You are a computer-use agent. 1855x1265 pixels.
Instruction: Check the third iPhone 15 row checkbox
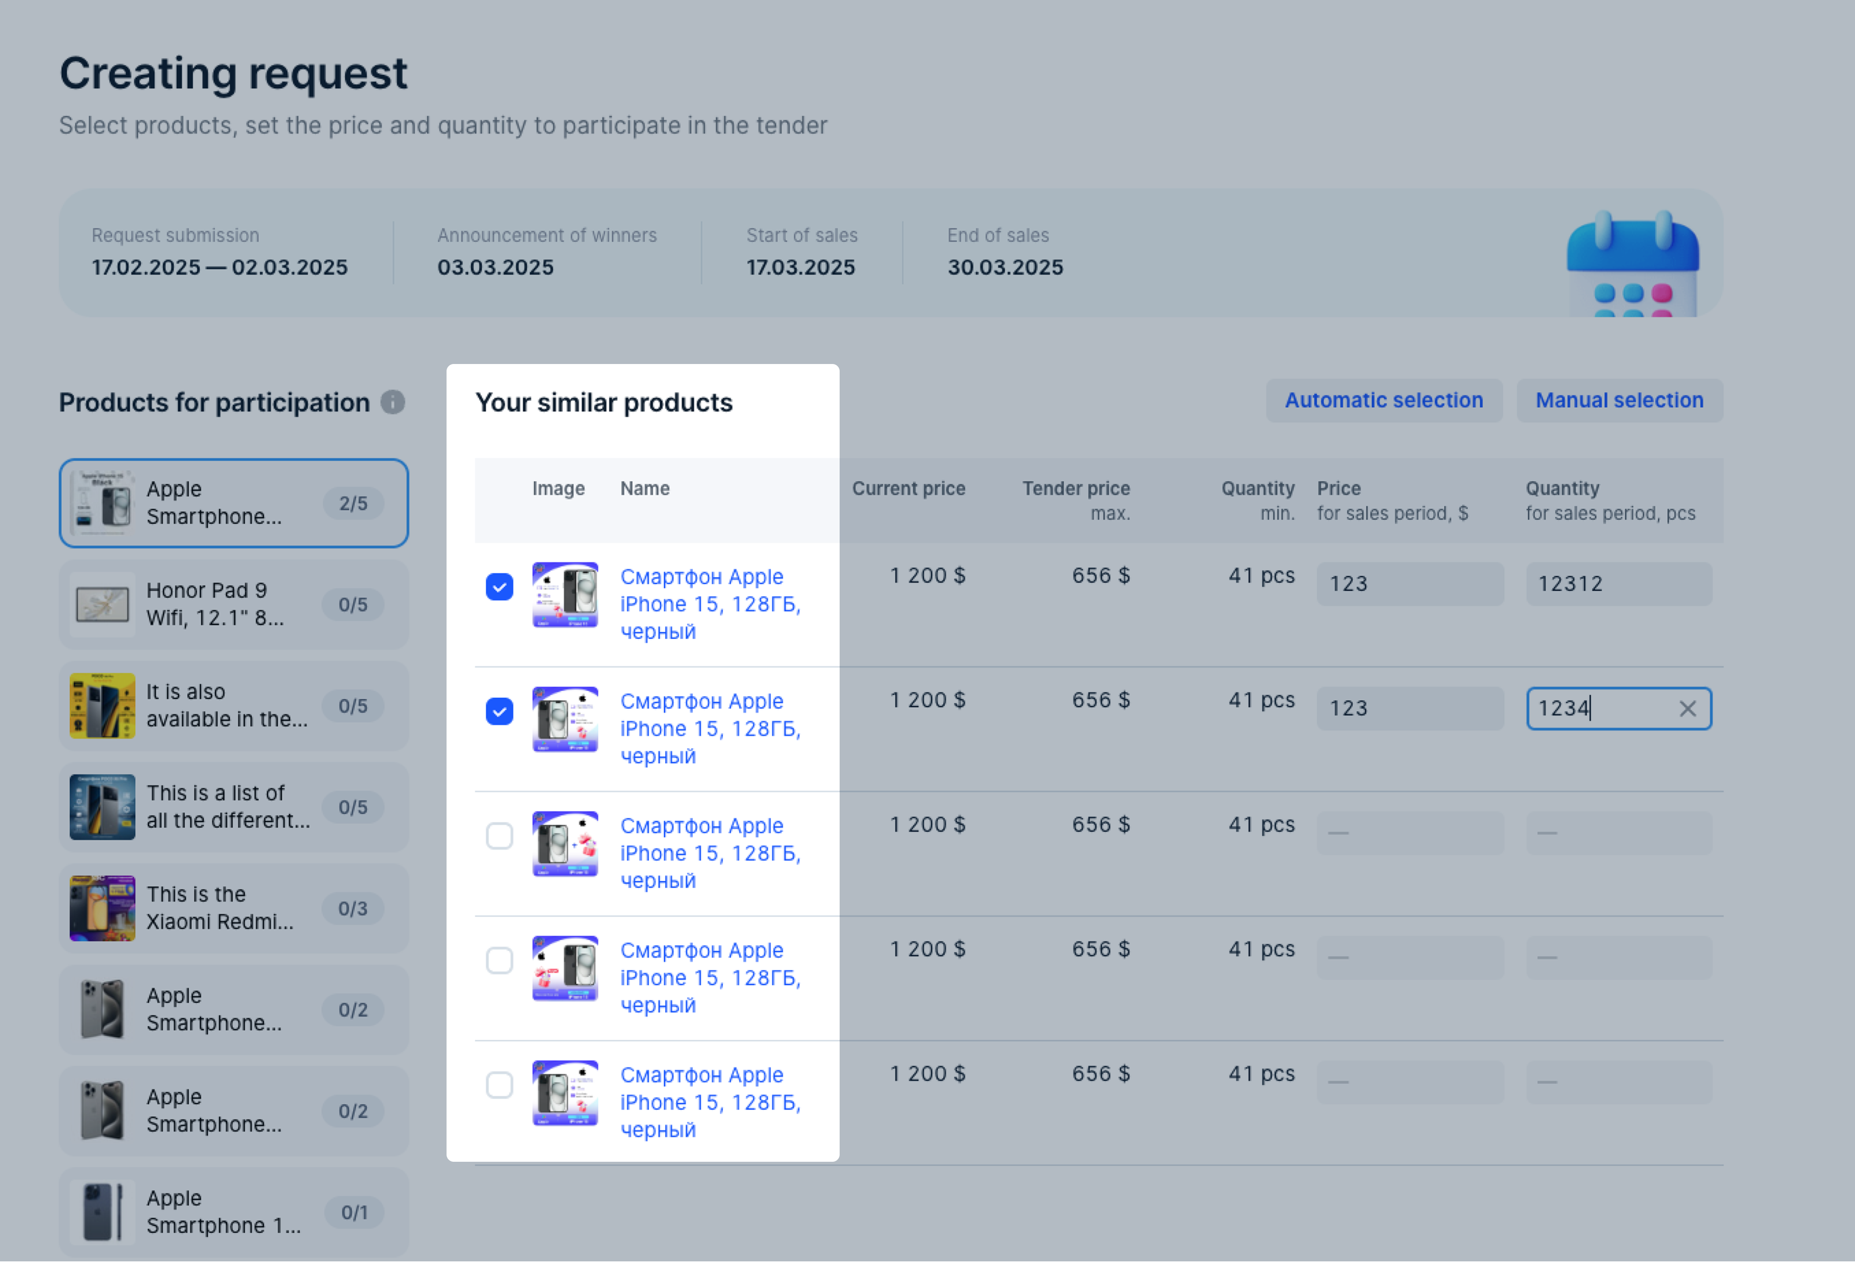tap(500, 836)
